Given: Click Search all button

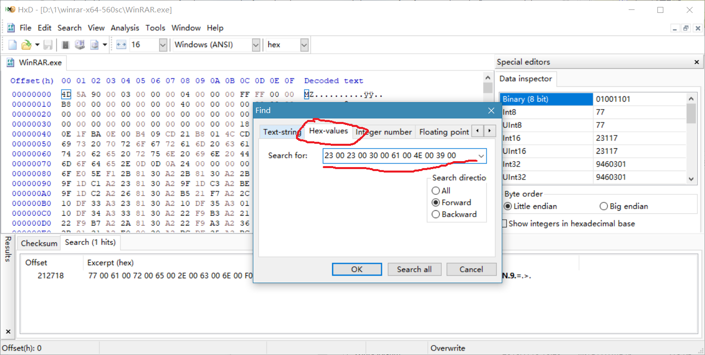Looking at the screenshot, I should pyautogui.click(x=414, y=269).
